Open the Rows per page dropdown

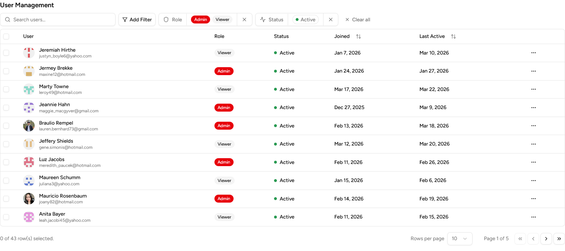point(460,239)
